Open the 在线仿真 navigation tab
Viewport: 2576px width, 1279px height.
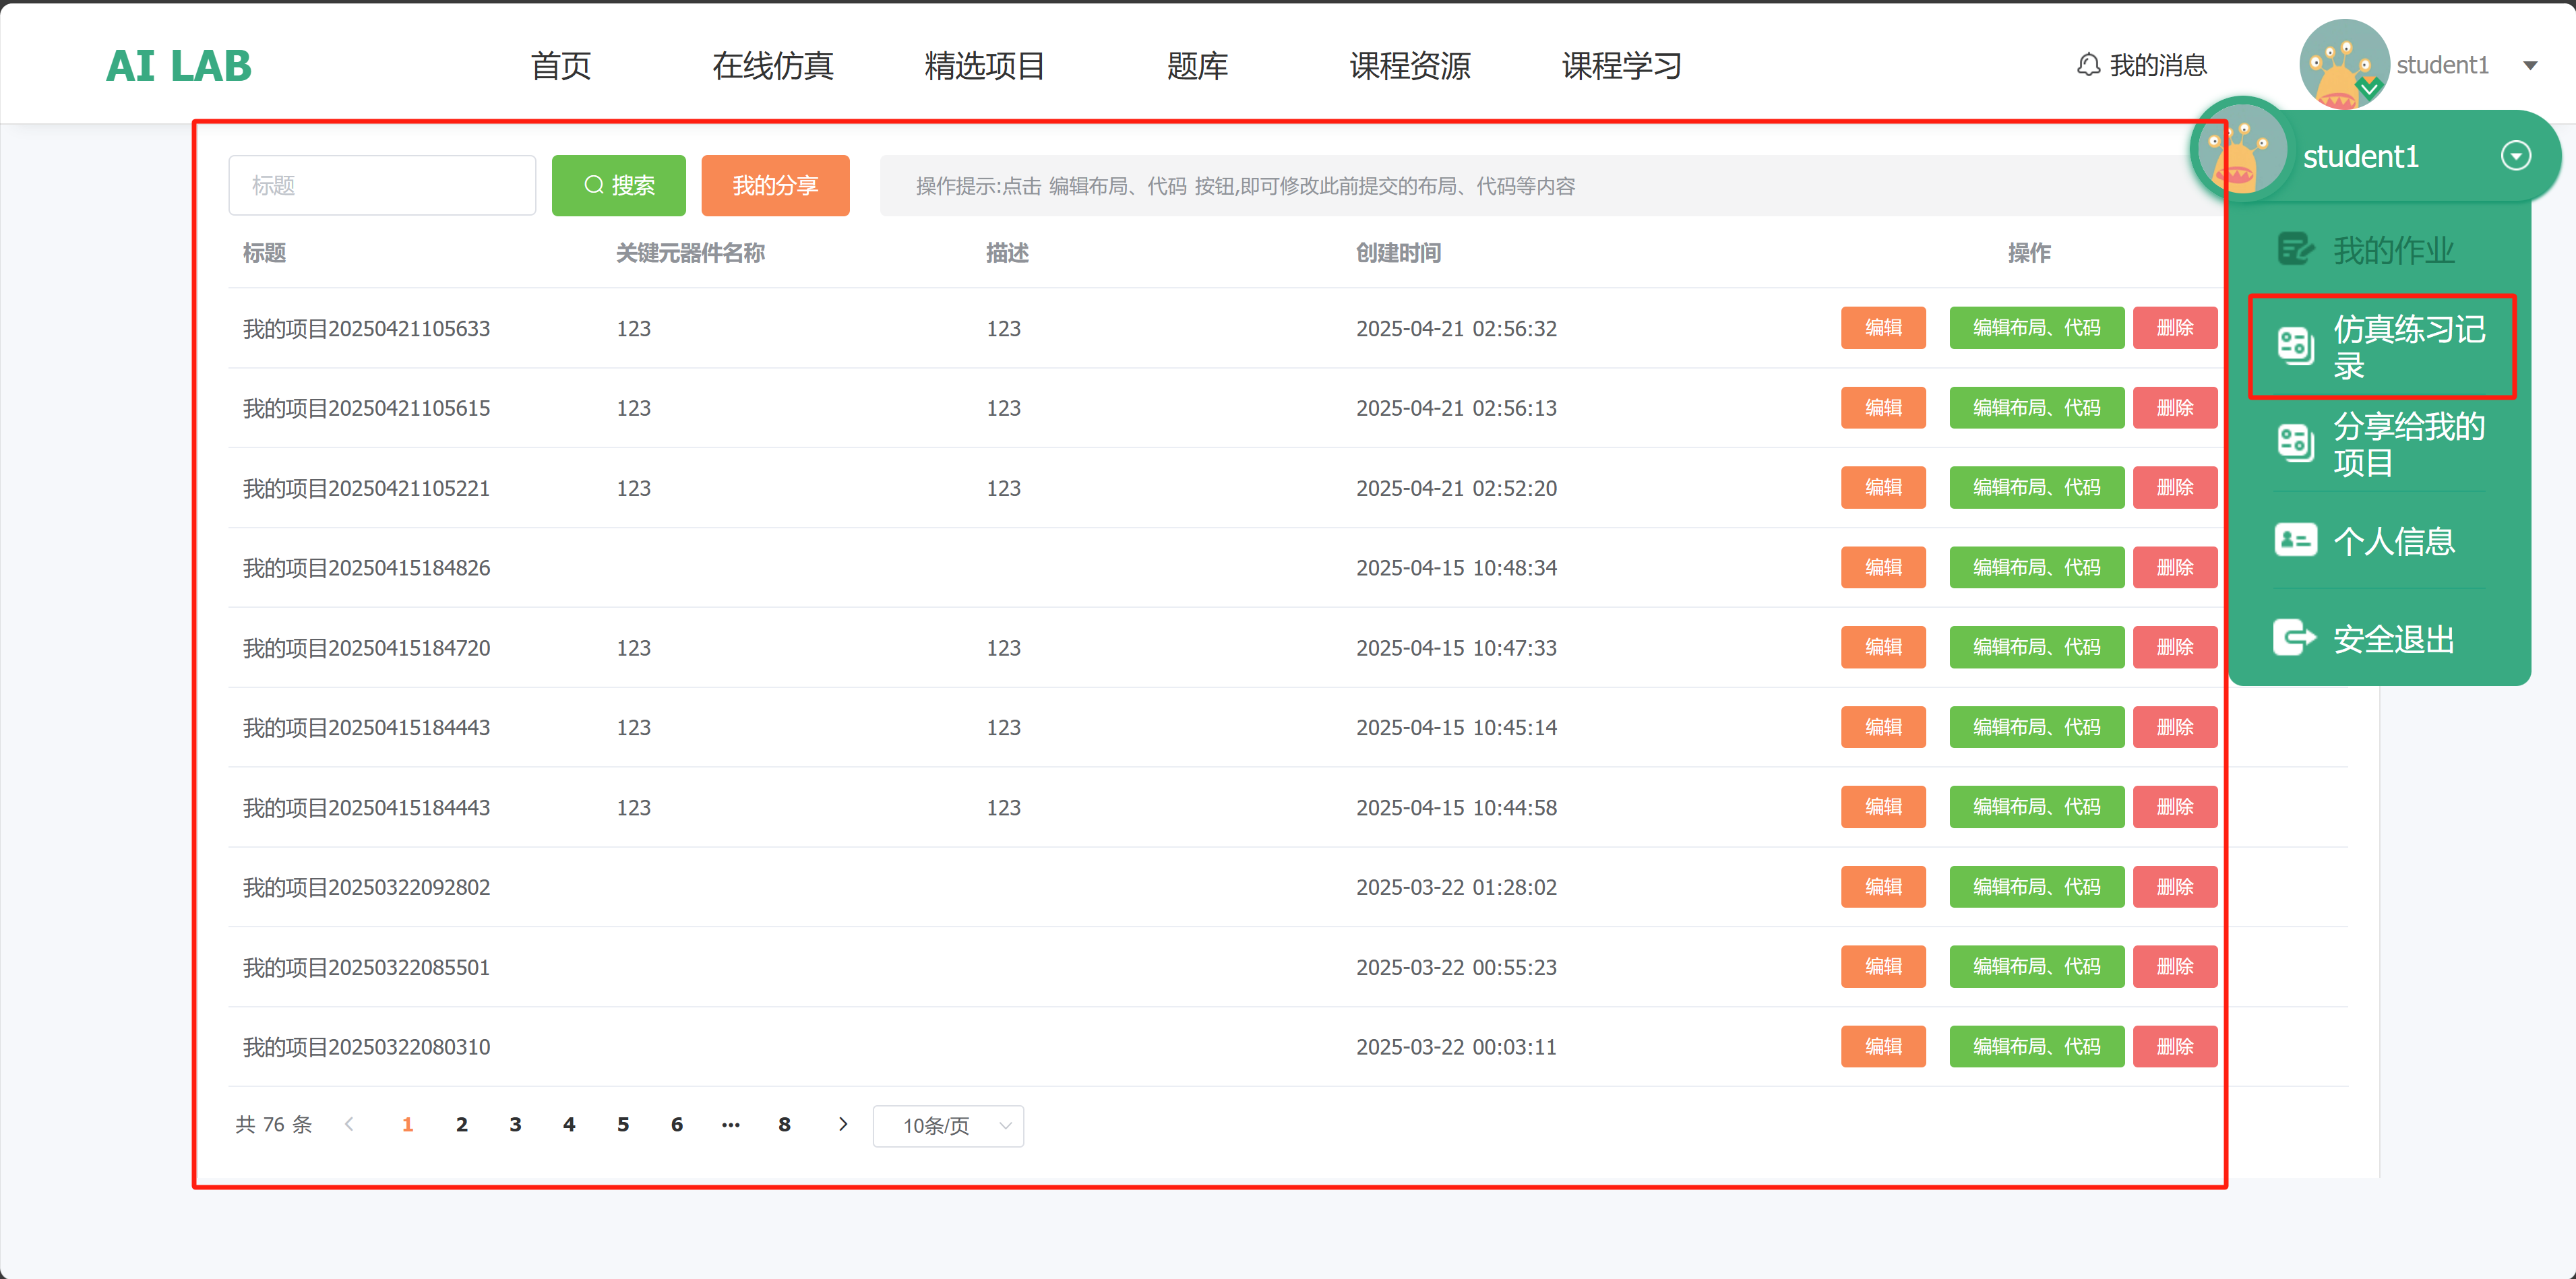click(772, 66)
